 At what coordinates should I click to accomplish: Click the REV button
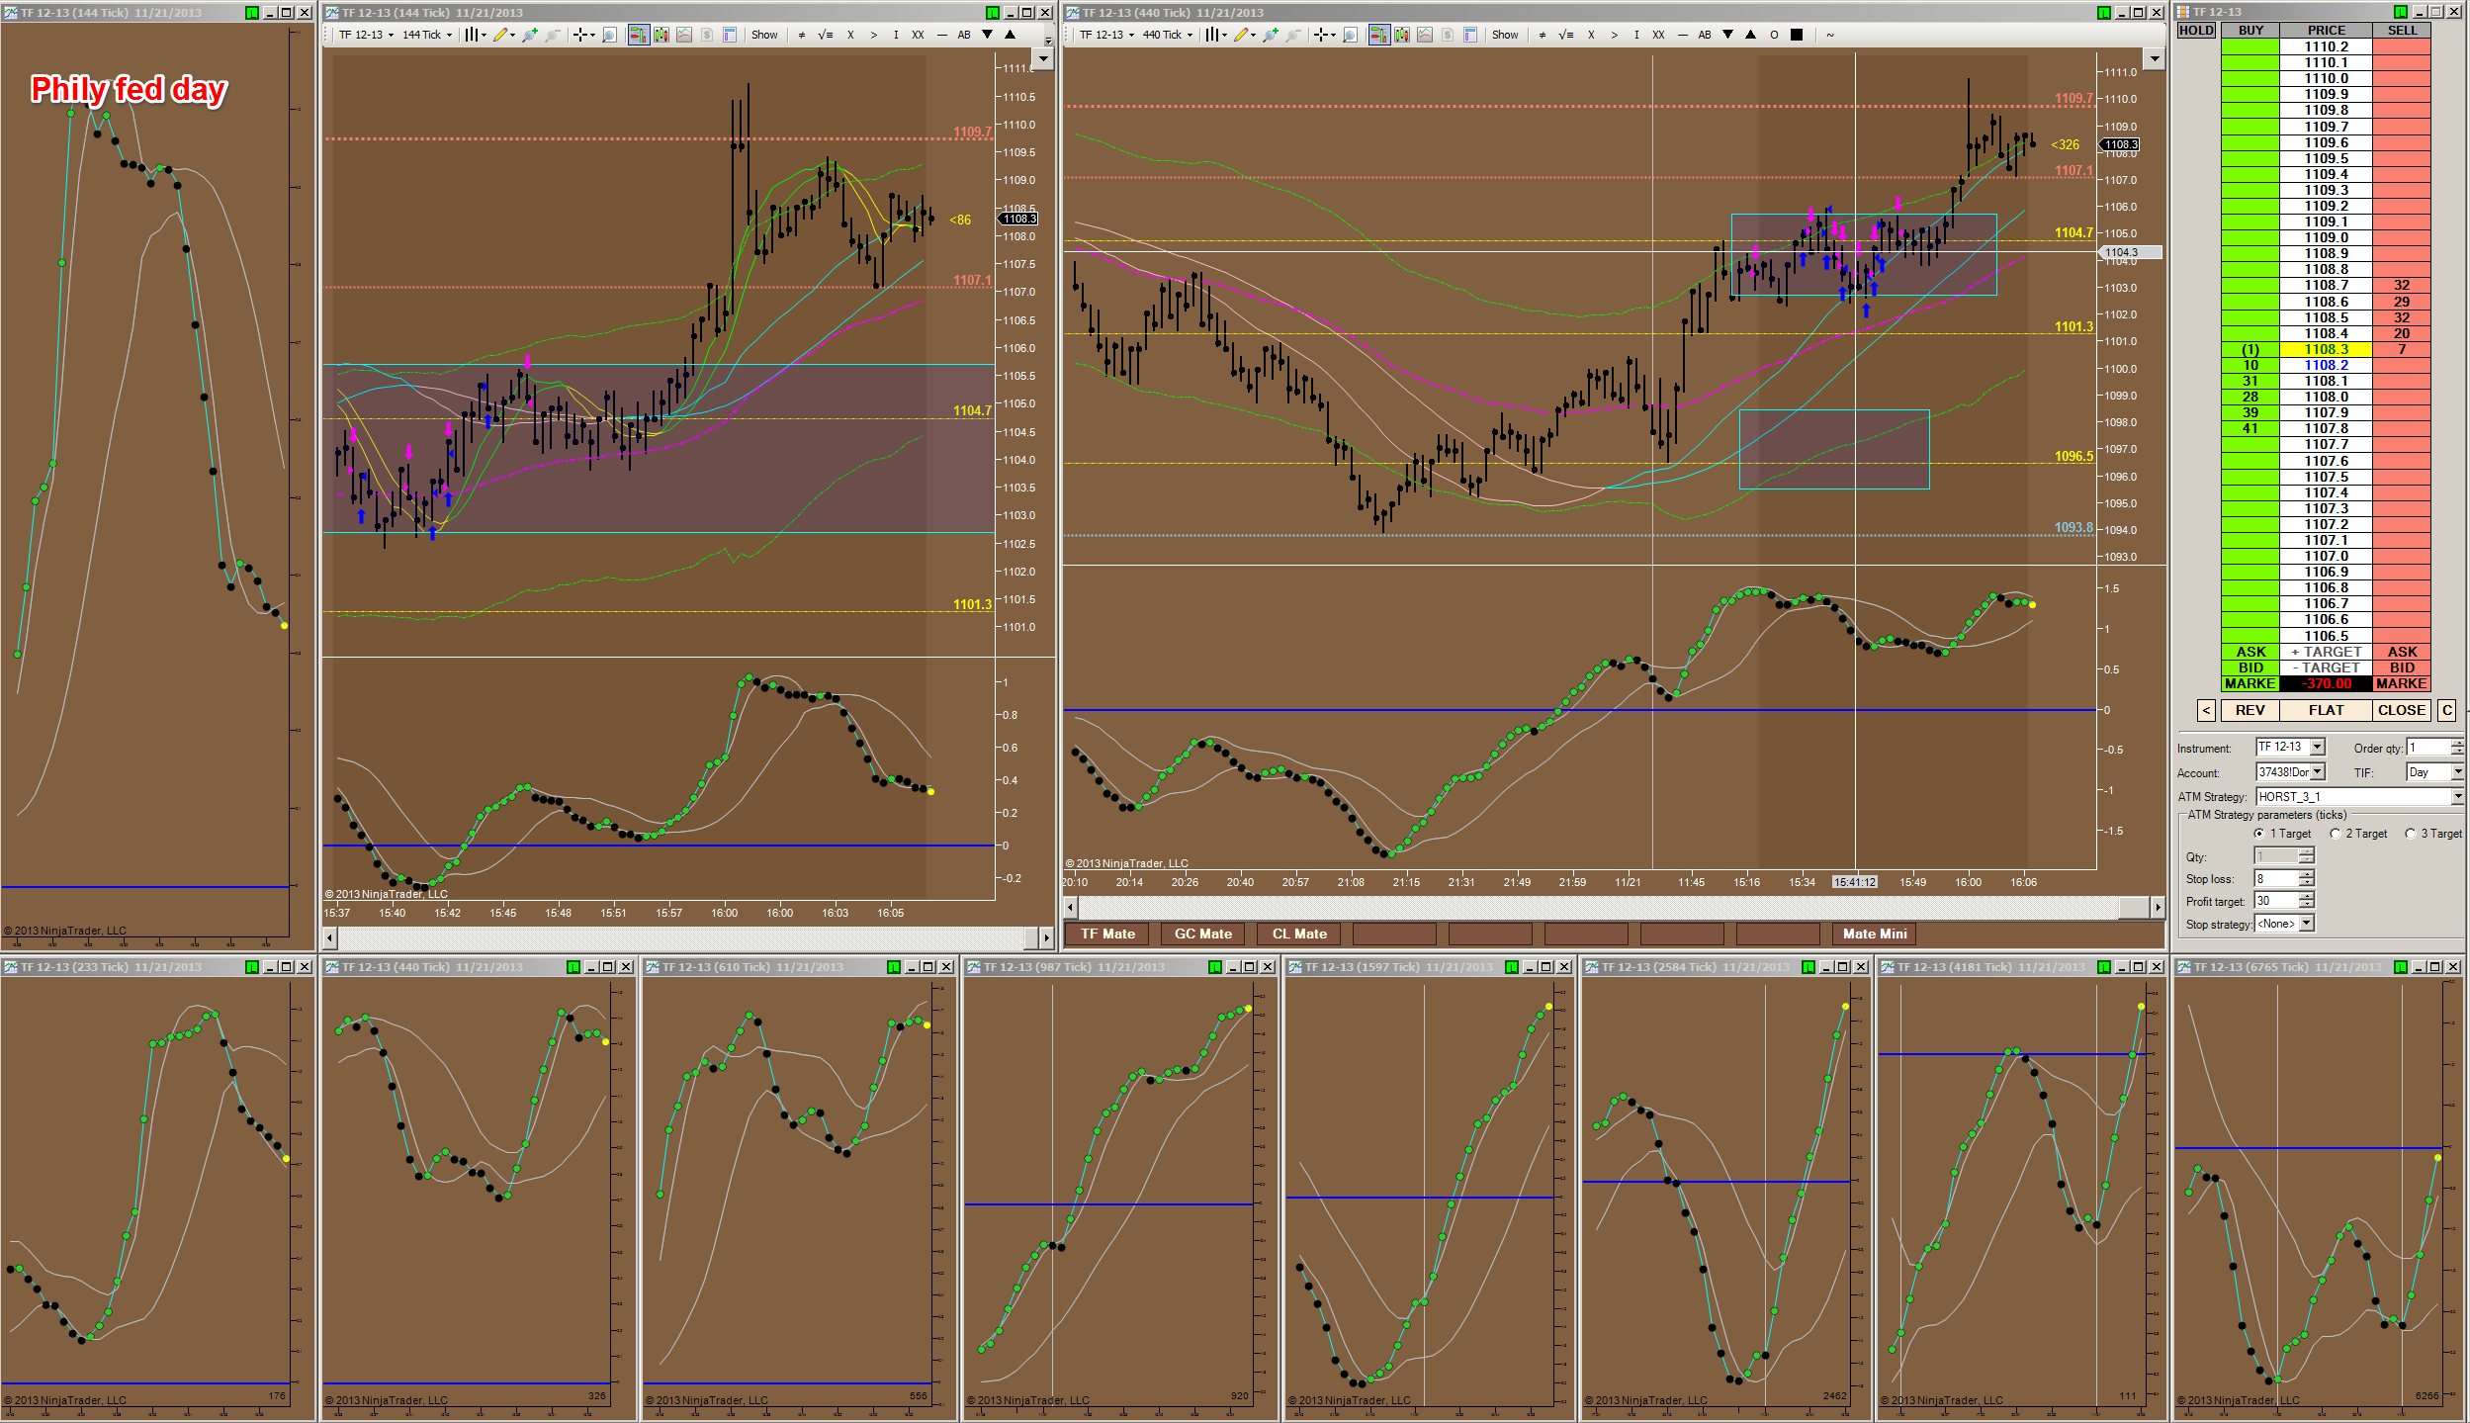click(2249, 710)
